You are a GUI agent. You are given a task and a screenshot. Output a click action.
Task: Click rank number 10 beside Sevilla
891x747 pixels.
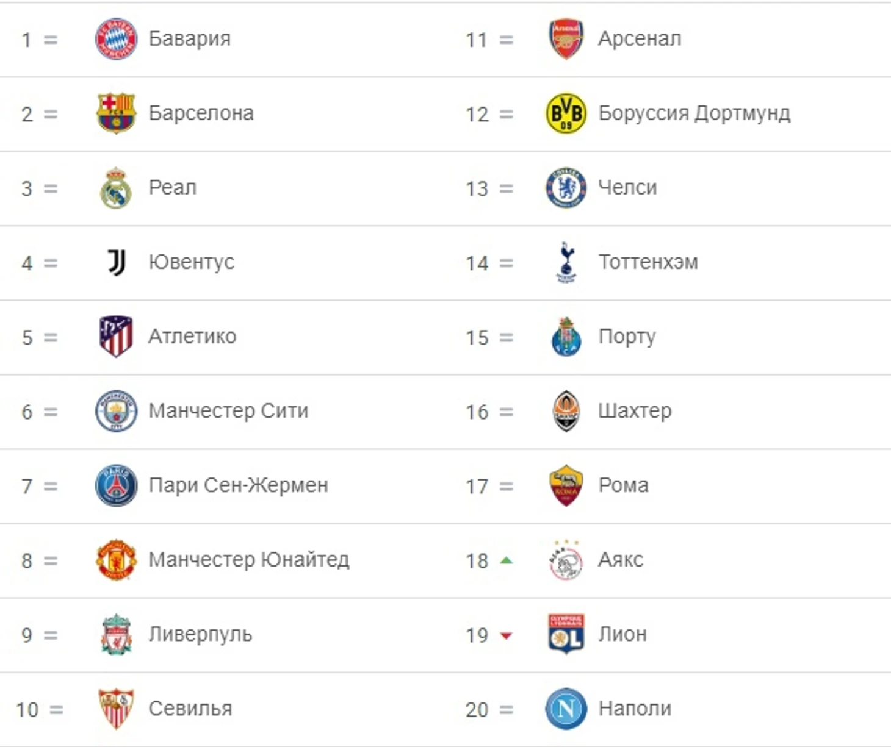pyautogui.click(x=27, y=710)
